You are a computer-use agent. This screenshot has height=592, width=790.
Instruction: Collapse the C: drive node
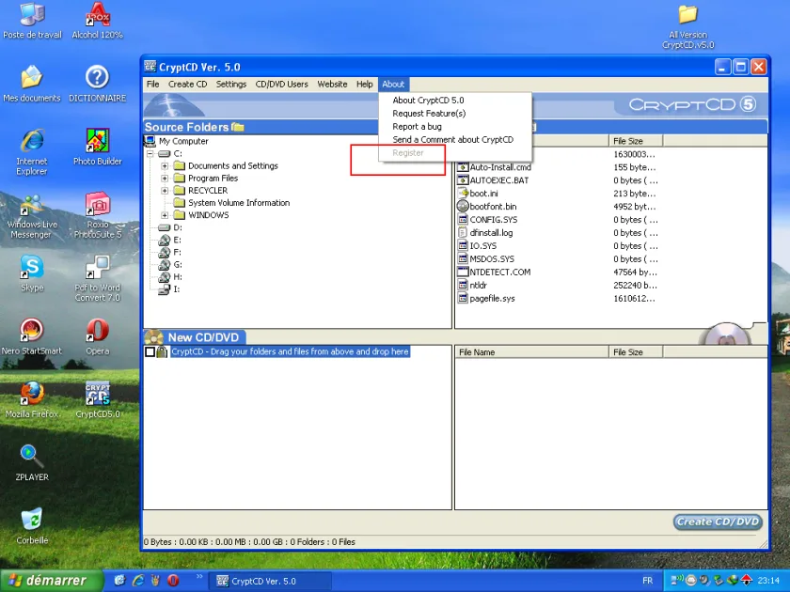[150, 153]
